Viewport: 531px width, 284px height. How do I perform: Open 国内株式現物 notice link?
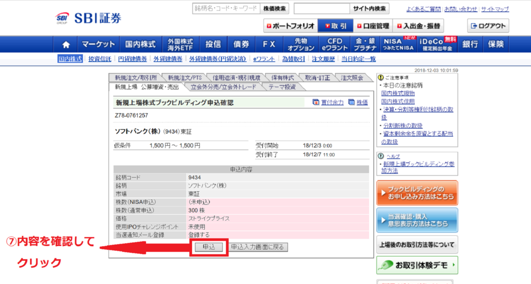(398, 93)
